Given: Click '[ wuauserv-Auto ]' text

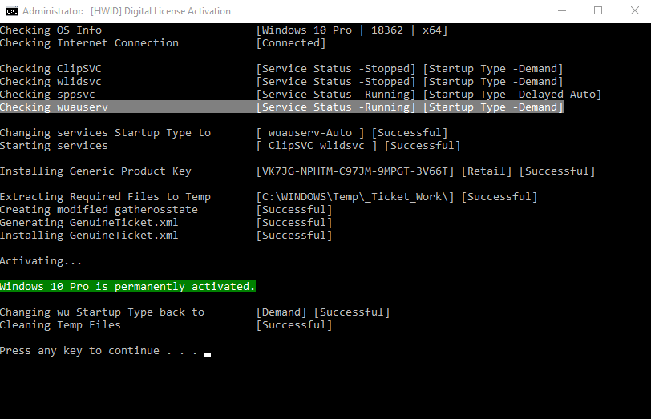Looking at the screenshot, I should tap(310, 133).
